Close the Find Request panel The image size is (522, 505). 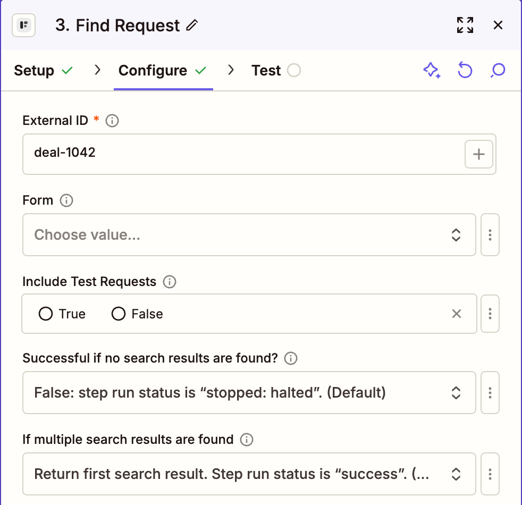pos(498,26)
